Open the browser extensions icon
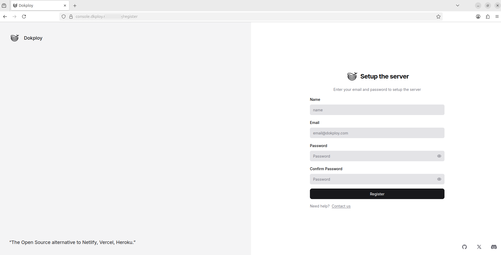This screenshot has height=255, width=501. 488,17
